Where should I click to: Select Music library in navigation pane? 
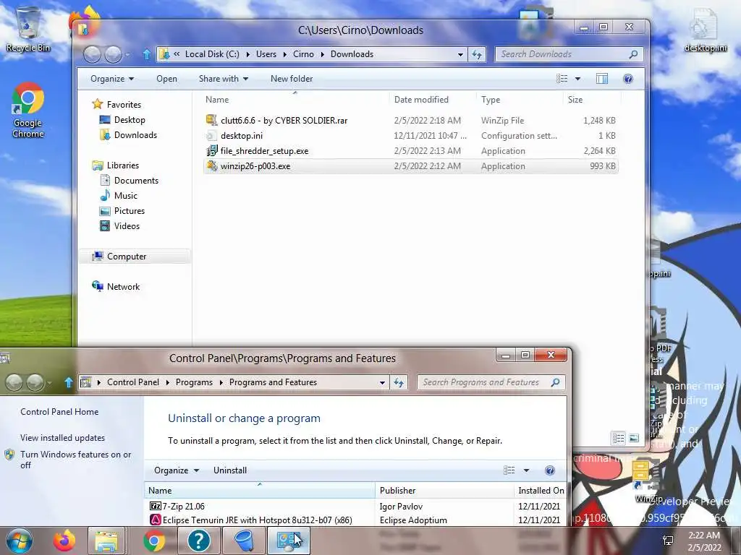pyautogui.click(x=119, y=195)
